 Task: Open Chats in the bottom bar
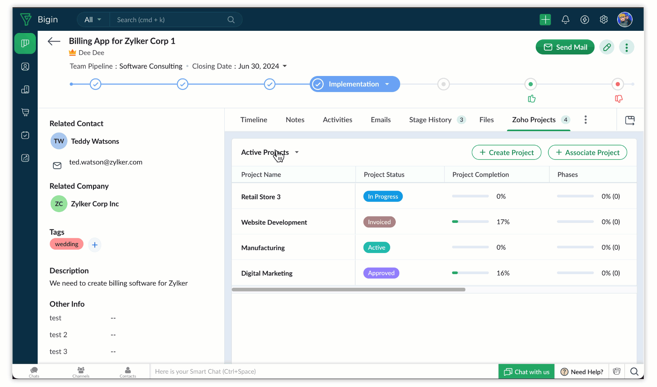[x=34, y=372]
